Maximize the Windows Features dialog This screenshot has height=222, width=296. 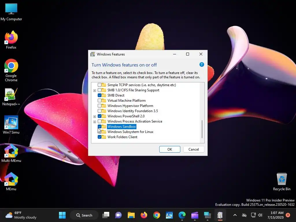click(x=188, y=54)
